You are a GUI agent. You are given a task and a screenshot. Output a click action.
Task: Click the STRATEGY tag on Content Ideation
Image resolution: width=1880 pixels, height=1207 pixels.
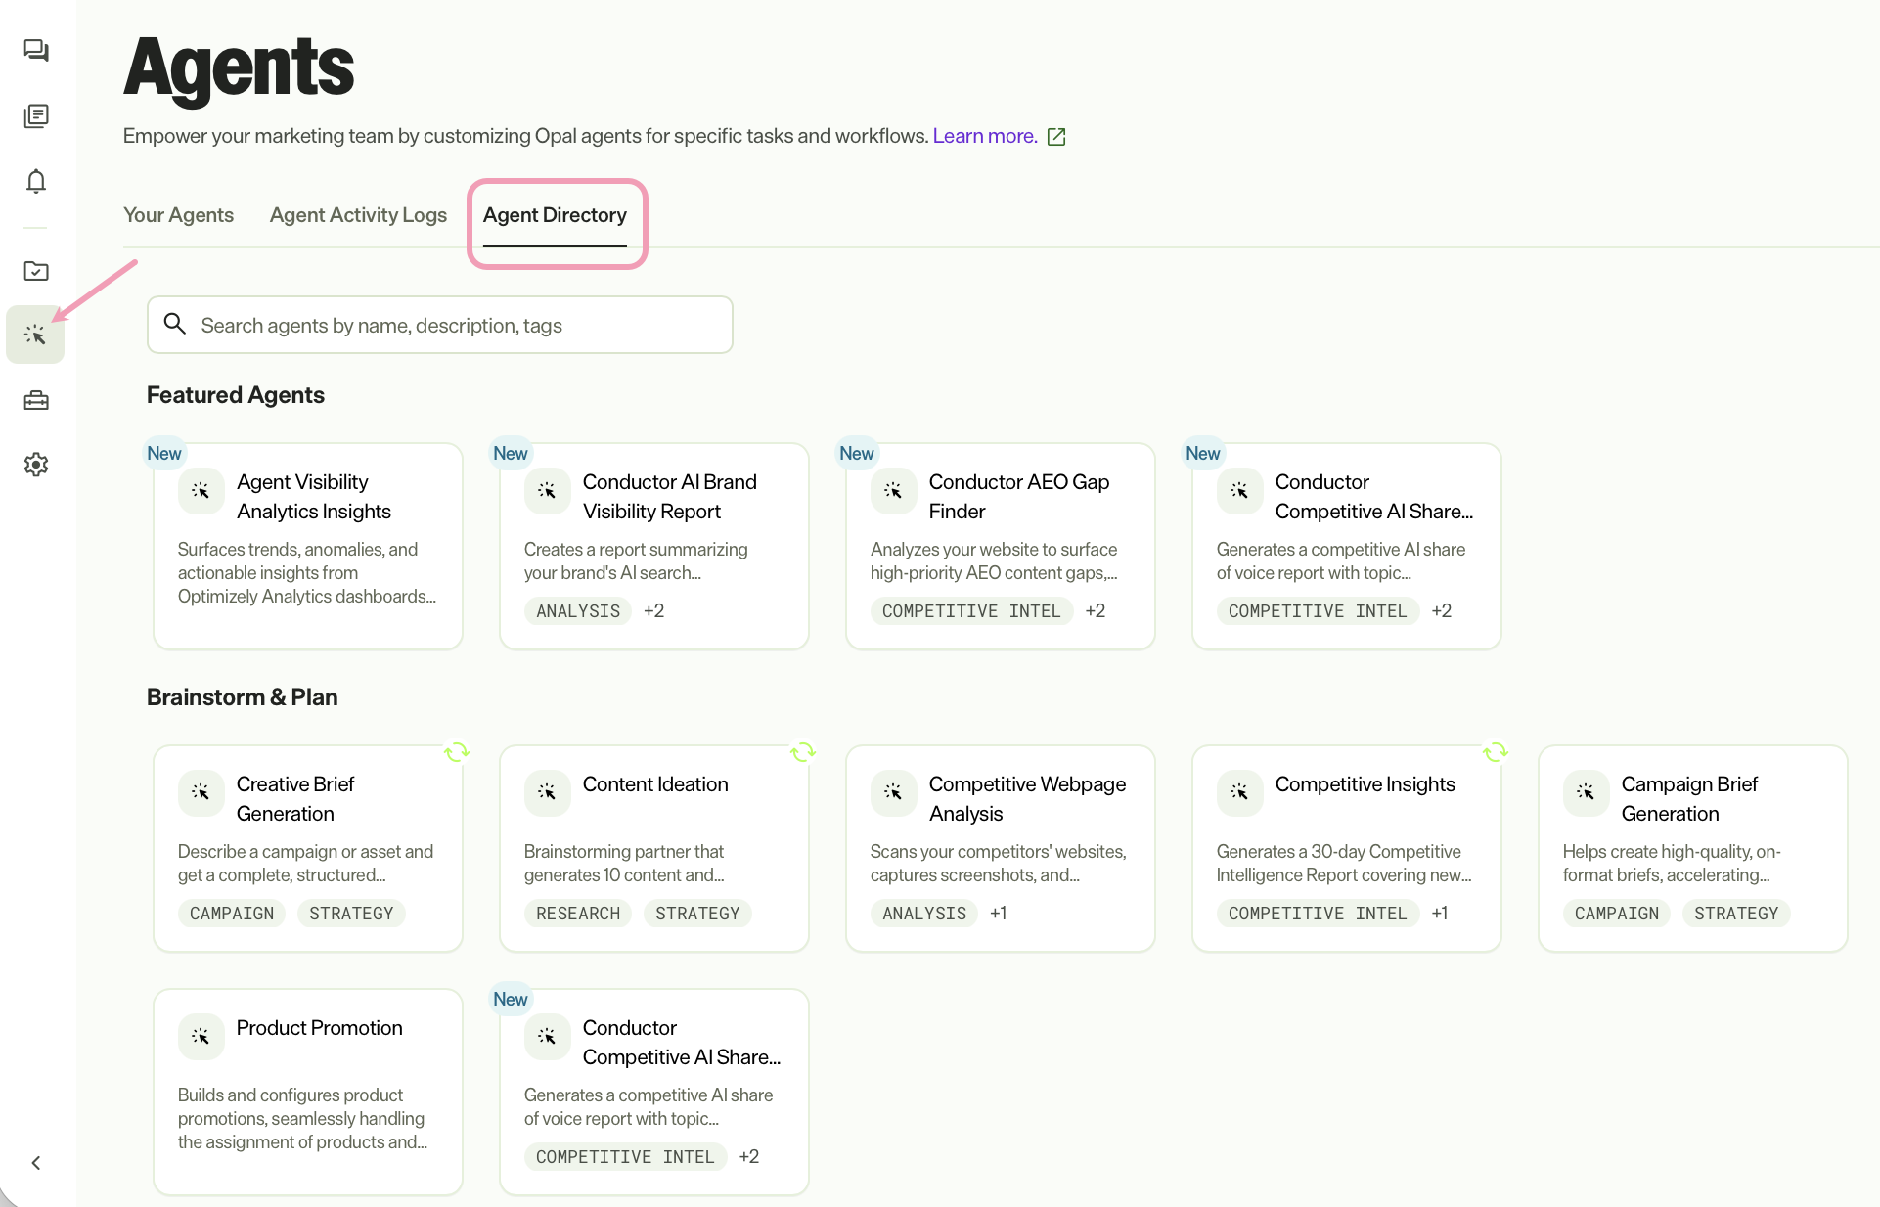point(697,914)
